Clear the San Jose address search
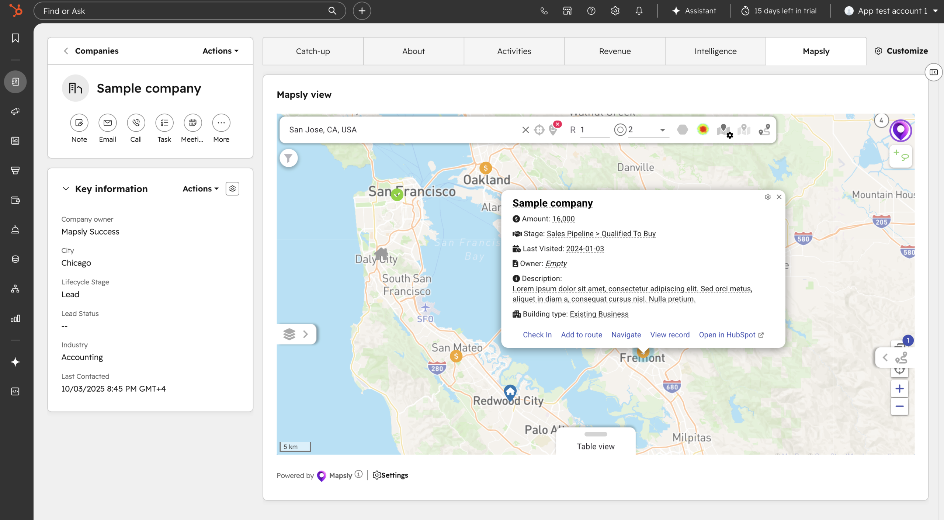Viewport: 944px width, 520px height. tap(525, 130)
